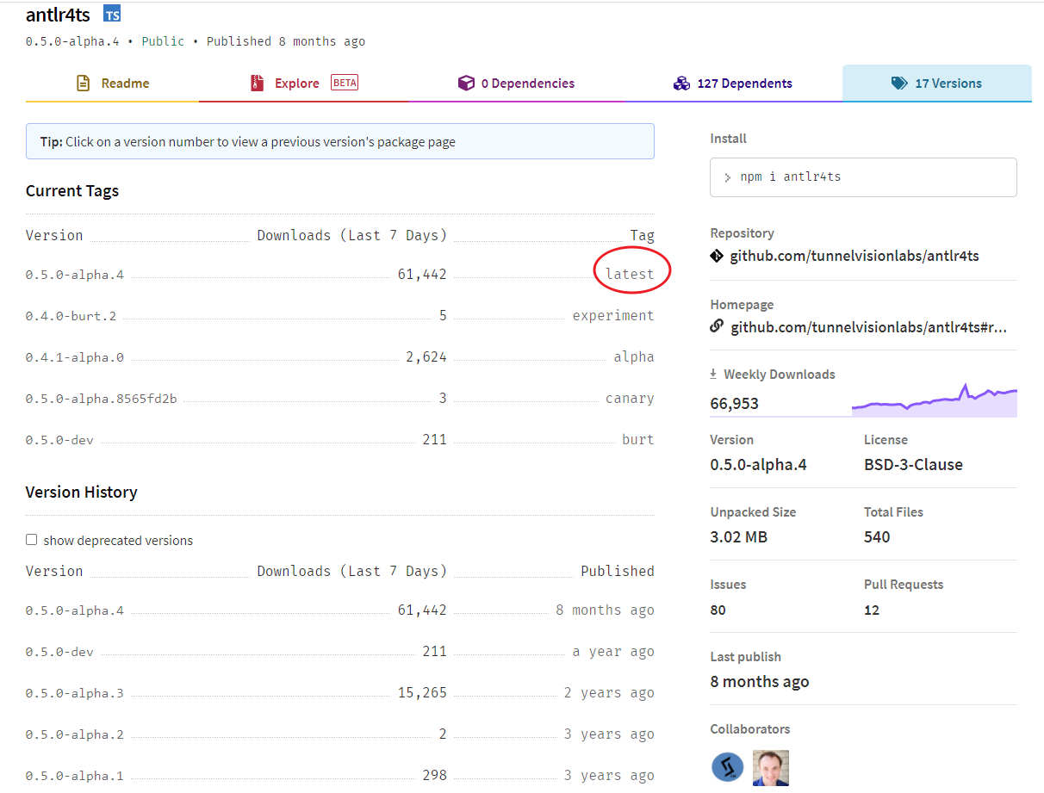
Task: Open the 0 Dependencies tab
Action: point(527,84)
